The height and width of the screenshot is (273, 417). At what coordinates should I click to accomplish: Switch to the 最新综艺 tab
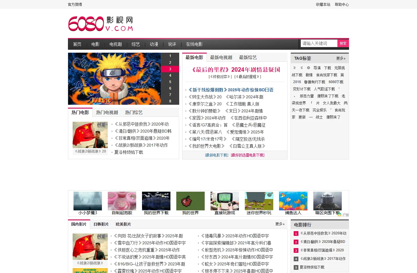pyautogui.click(x=248, y=57)
